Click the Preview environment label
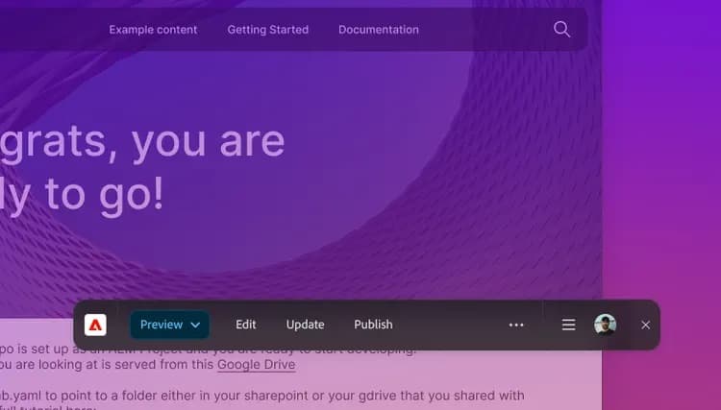Screen dimensions: 721x410 (161, 325)
